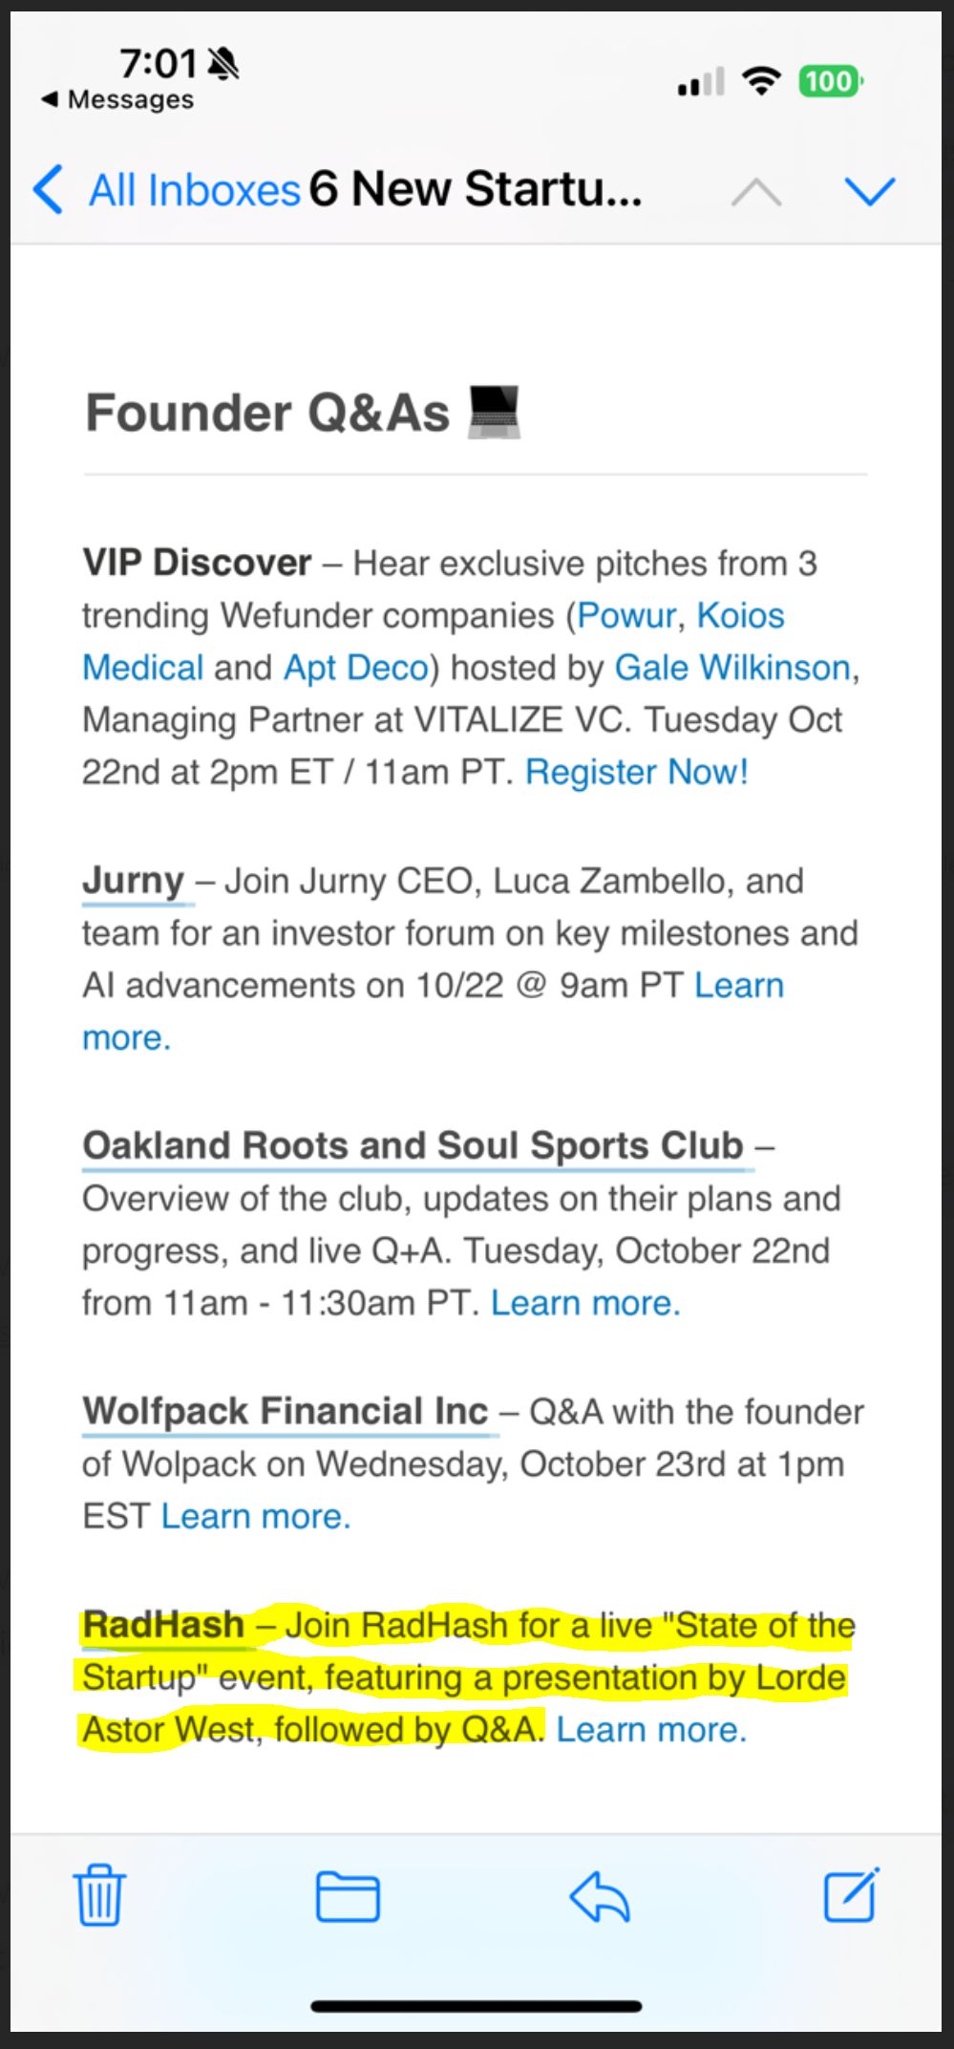Open the All Inboxes back link
This screenshot has height=2049, width=954.
(195, 190)
